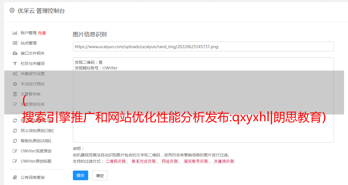Click the book icon for 公有词库查询
348x185 pixels.
(15, 177)
